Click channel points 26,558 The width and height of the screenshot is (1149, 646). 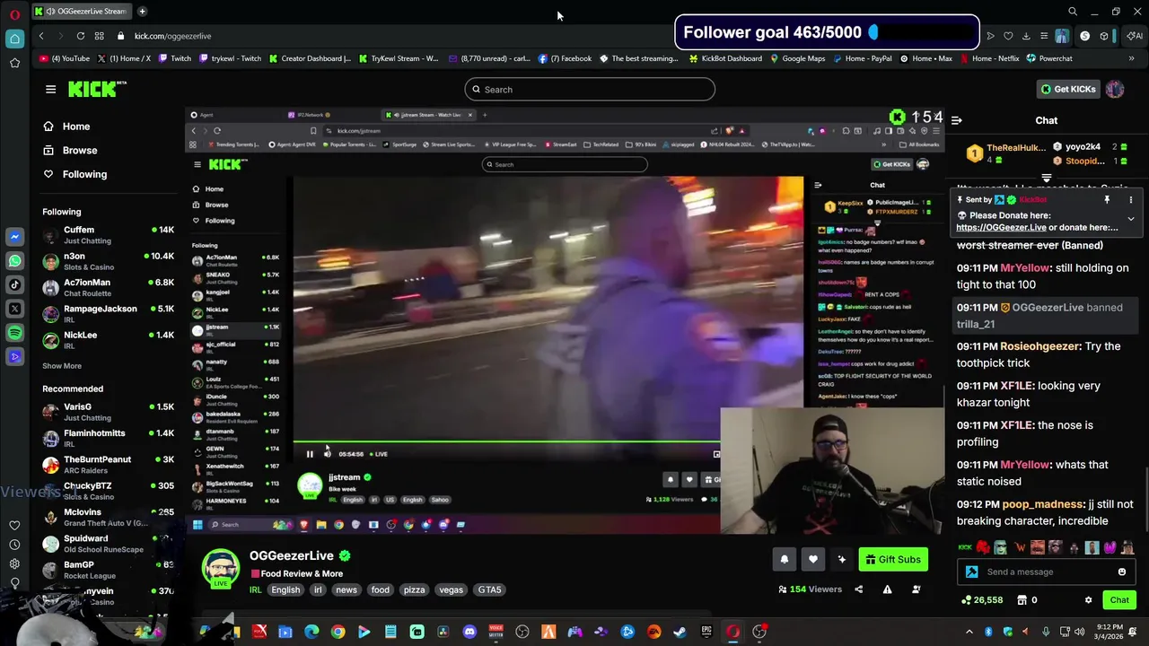tap(982, 600)
